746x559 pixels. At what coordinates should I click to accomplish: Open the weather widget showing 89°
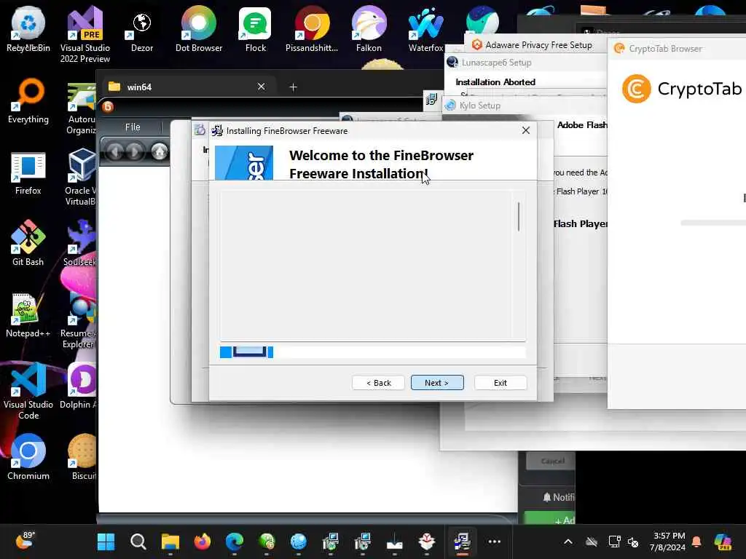[25, 541]
